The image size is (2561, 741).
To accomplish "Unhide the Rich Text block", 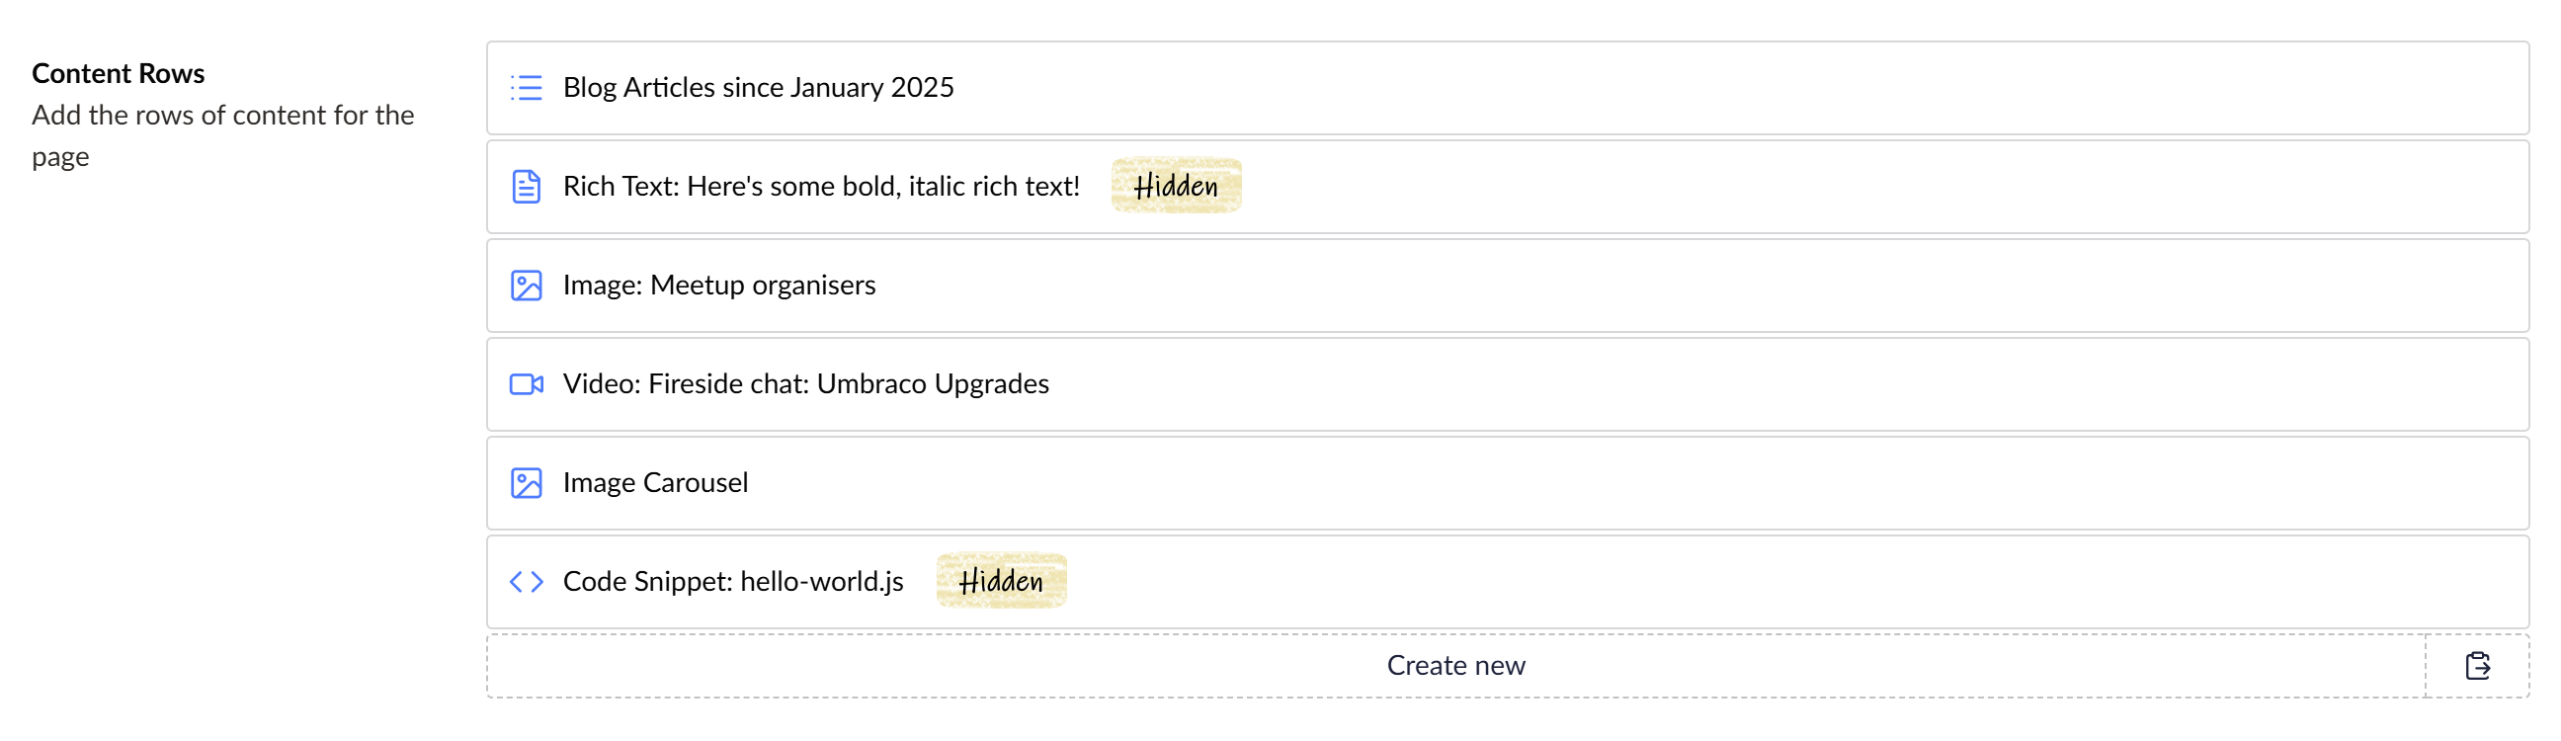I will (x=1176, y=186).
